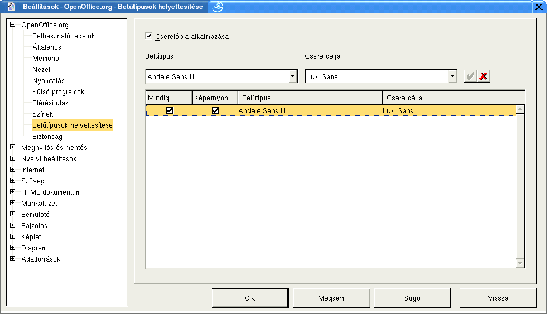Viewport: 547px width, 314px height.
Task: Expand HTML dokumentum tree node
Action: click(12, 192)
